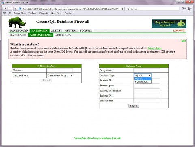Image resolution: width=195 pixels, height=147 pixels.
Task: Click the Frontend port input field
Action: [147, 86]
